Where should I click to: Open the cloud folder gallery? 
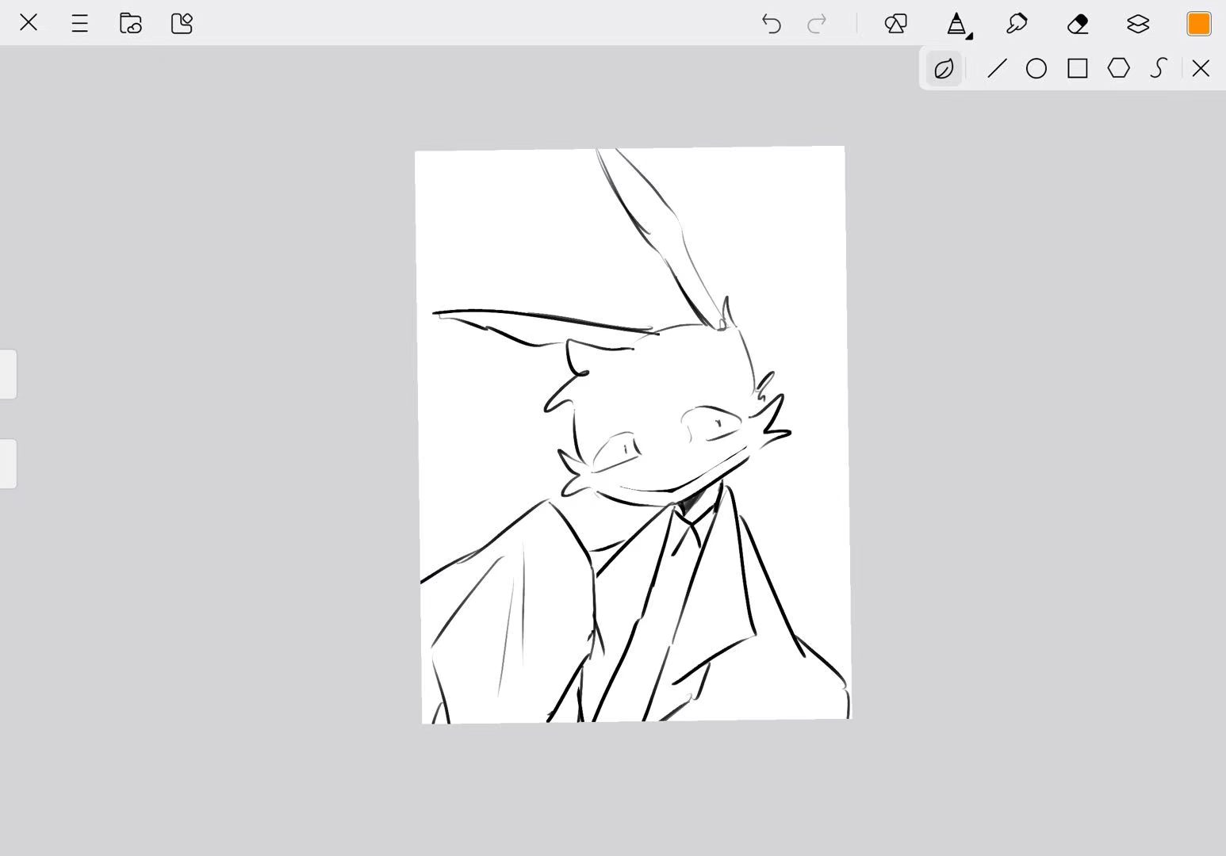coord(131,24)
